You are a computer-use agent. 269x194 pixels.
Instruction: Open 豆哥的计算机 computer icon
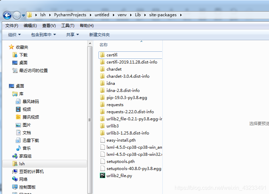(x=15, y=172)
